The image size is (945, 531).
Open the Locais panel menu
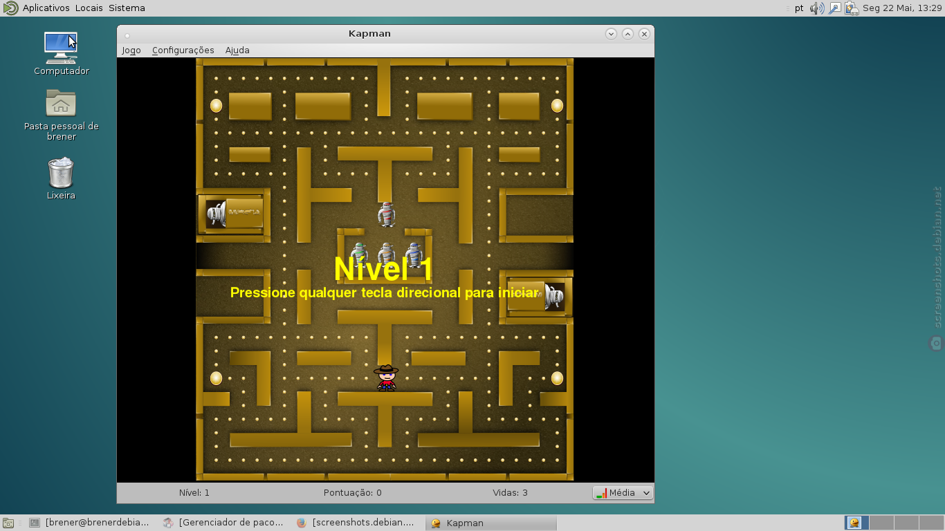click(89, 8)
